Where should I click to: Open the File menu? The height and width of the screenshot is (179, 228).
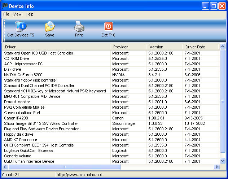tap(6, 14)
